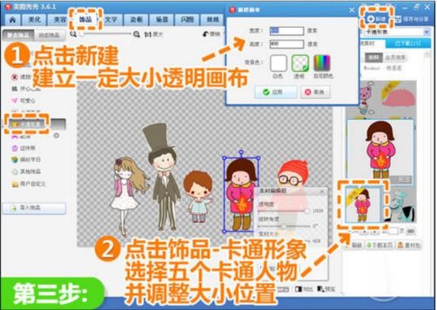The height and width of the screenshot is (310, 437).
Task: Adjust the 旋转角度 rotation slider
Action: pyautogui.click(x=283, y=226)
